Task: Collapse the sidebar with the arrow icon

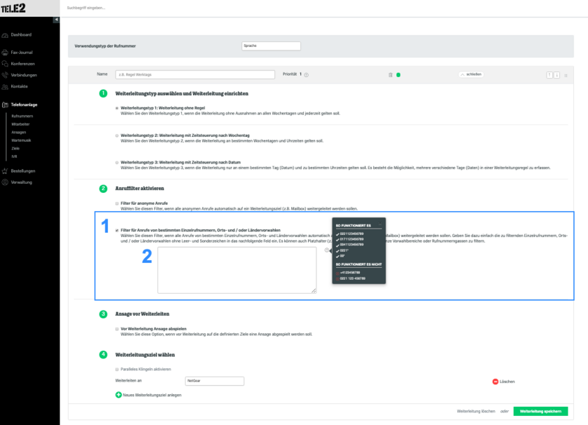Action: [x=56, y=20]
